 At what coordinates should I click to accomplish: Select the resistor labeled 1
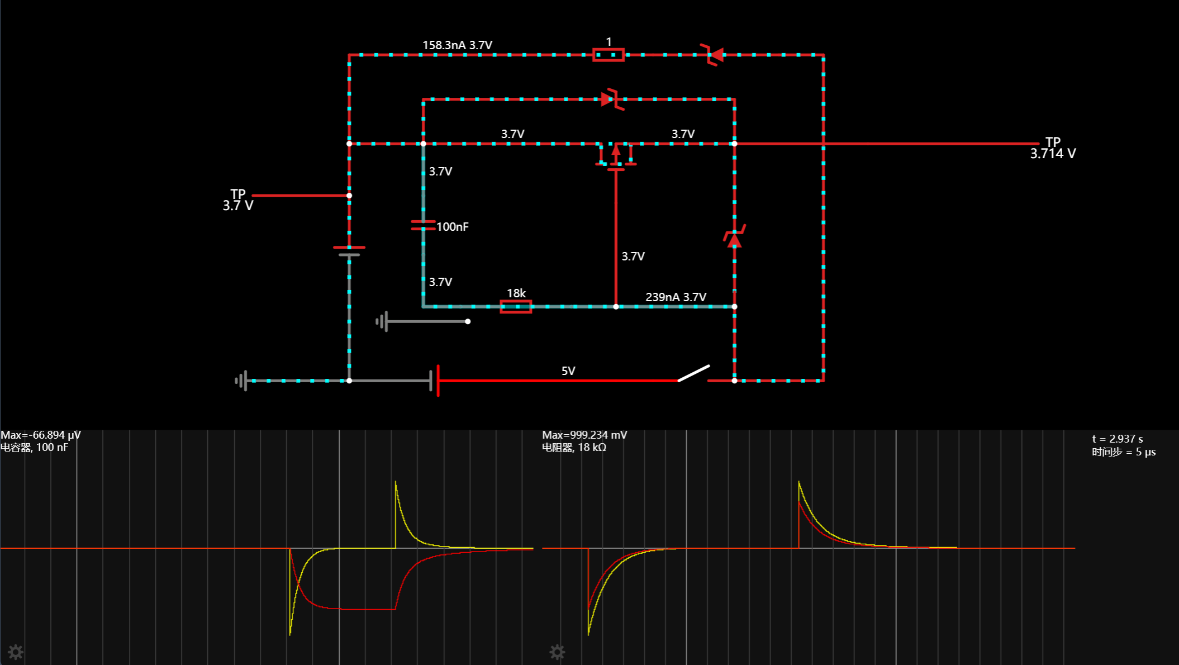[608, 55]
